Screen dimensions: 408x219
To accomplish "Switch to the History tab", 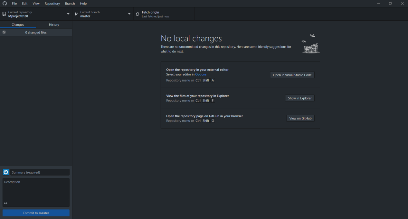I will pos(54,25).
